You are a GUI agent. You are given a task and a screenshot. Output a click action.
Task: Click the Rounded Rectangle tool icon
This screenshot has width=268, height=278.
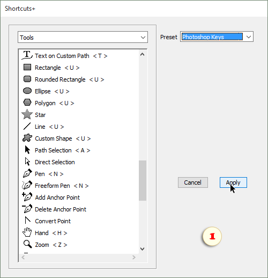pos(27,79)
